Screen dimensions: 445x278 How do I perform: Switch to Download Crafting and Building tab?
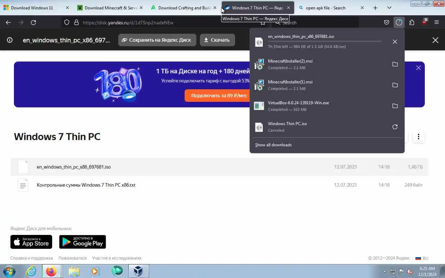tap(184, 8)
